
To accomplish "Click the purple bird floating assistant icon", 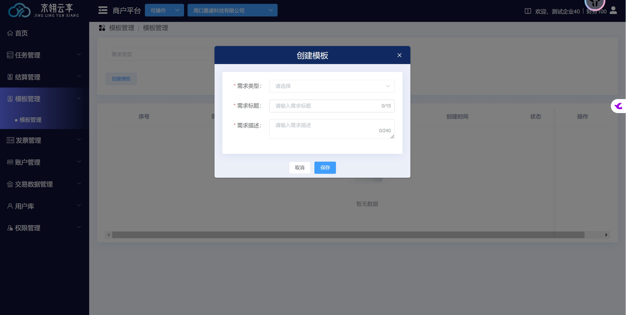I will (618, 106).
